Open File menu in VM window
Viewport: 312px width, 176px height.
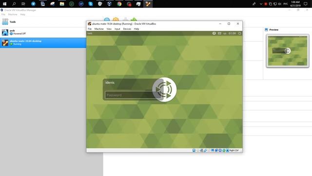tap(90, 29)
